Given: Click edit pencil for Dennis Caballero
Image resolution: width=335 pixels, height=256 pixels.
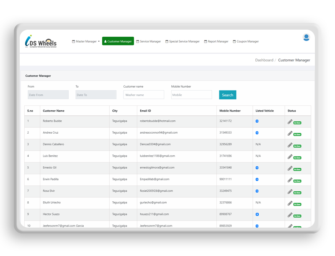Looking at the screenshot, I should [290, 145].
